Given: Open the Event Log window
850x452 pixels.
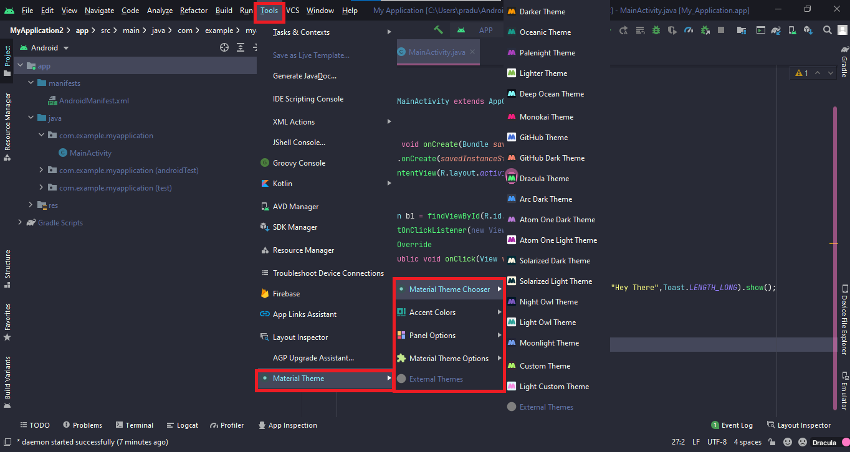Looking at the screenshot, I should [732, 425].
